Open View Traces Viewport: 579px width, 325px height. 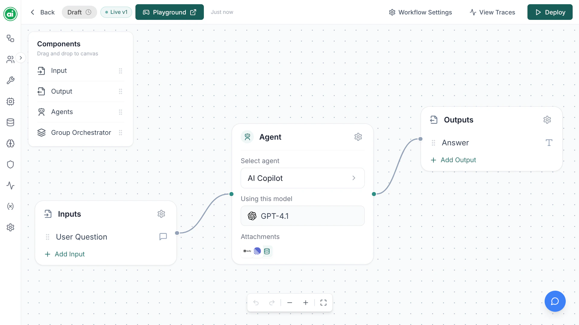(492, 12)
